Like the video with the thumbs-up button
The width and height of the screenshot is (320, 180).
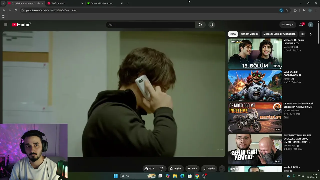point(149,169)
